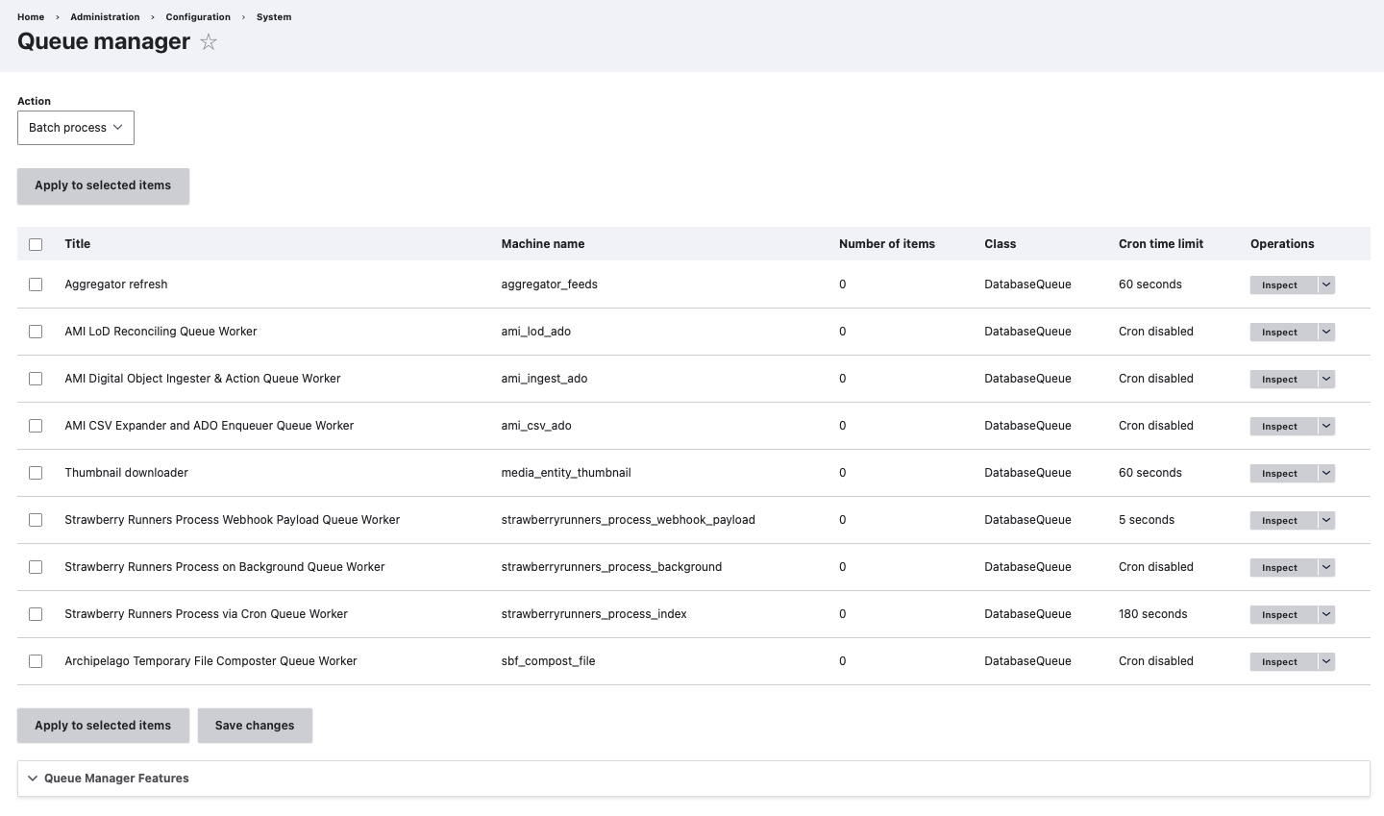Expand operations arrow for Aggregator refresh
The height and width of the screenshot is (816, 1384).
1326,284
